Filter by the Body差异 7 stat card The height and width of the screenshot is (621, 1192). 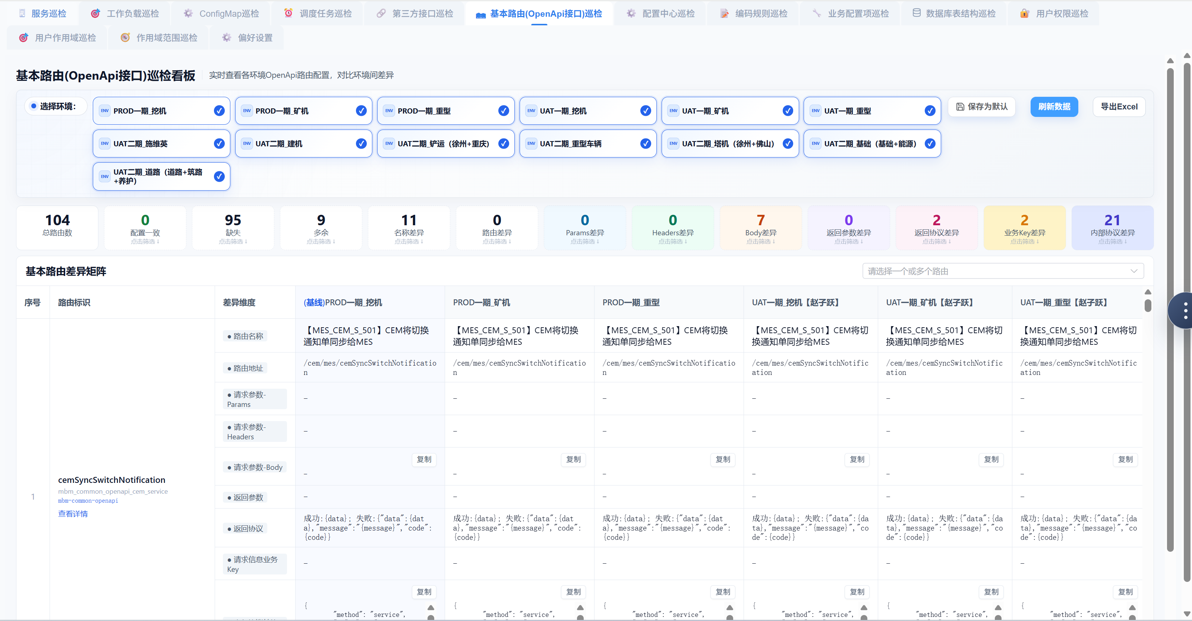click(x=761, y=228)
